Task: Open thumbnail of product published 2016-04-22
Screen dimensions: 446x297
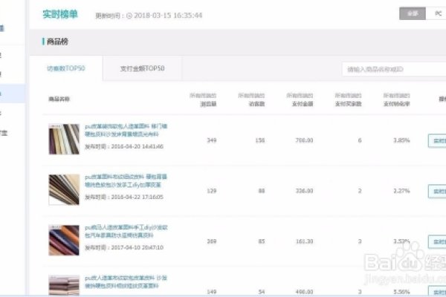Action: coord(64,189)
